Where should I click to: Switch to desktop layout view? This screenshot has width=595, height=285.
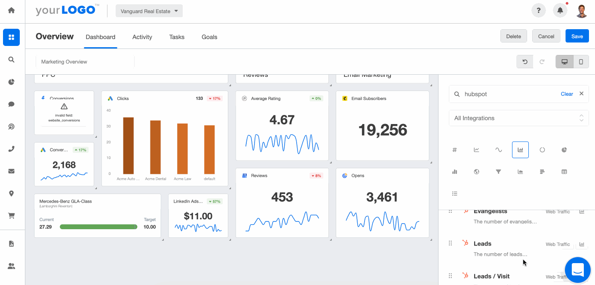[564, 62]
